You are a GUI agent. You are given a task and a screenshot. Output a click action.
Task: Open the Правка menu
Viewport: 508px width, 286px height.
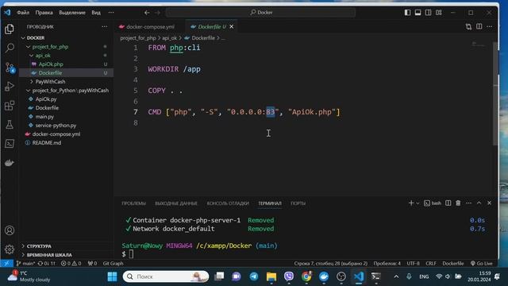(44, 13)
